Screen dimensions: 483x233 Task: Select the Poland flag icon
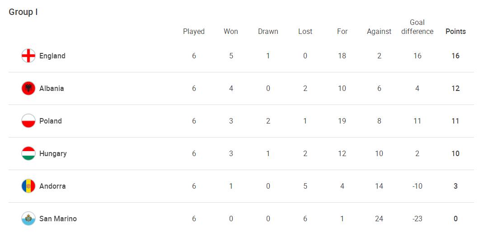[x=28, y=121]
